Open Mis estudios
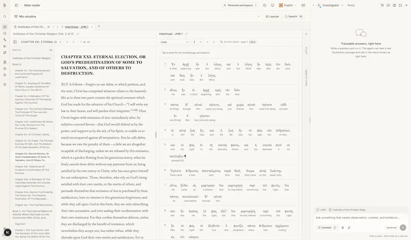 pos(25,16)
